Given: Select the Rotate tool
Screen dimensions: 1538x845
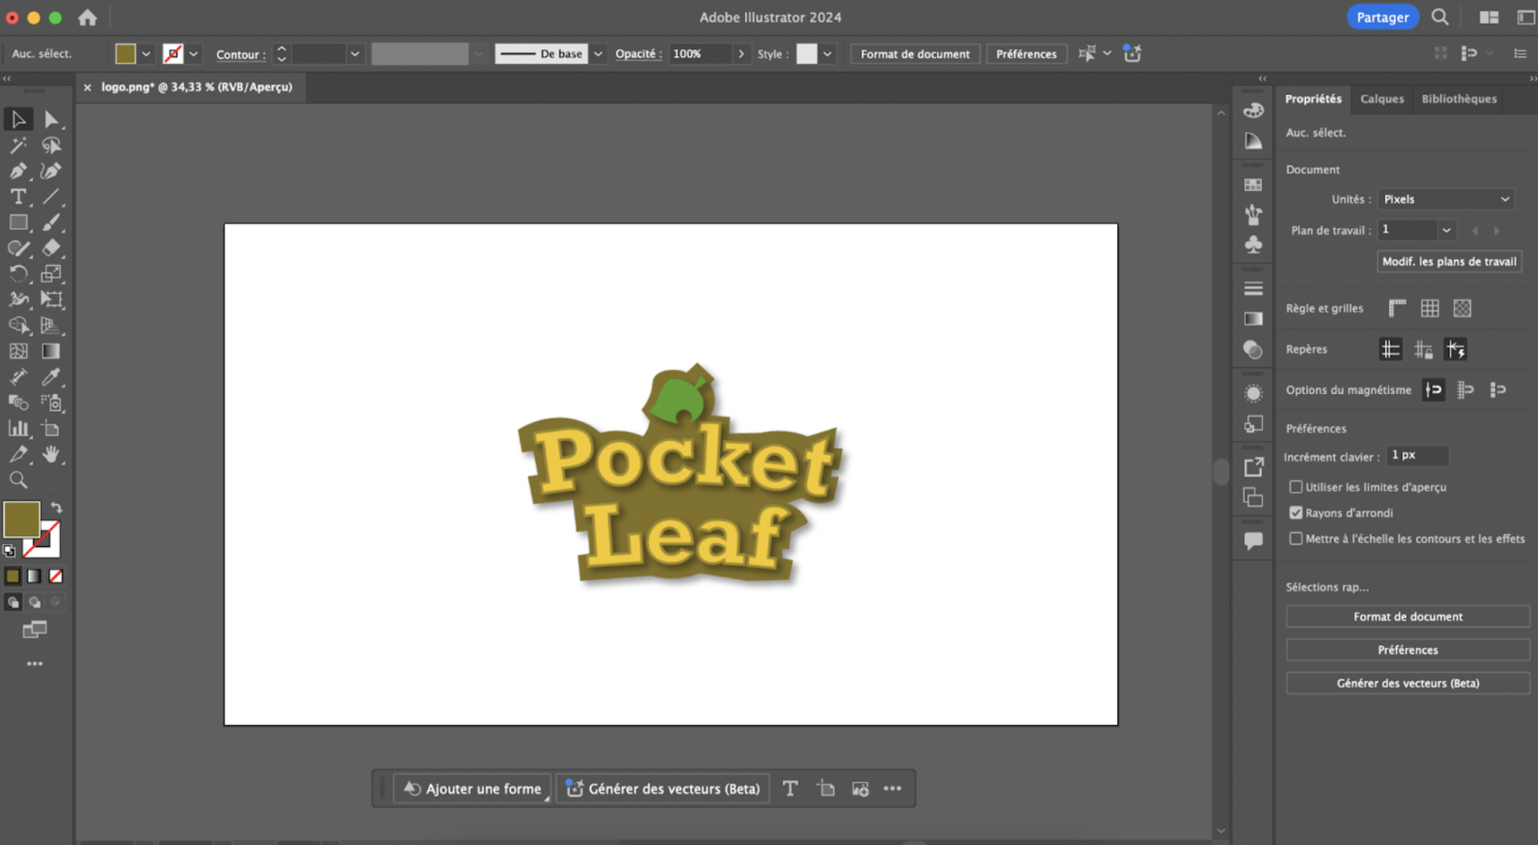Looking at the screenshot, I should [18, 273].
